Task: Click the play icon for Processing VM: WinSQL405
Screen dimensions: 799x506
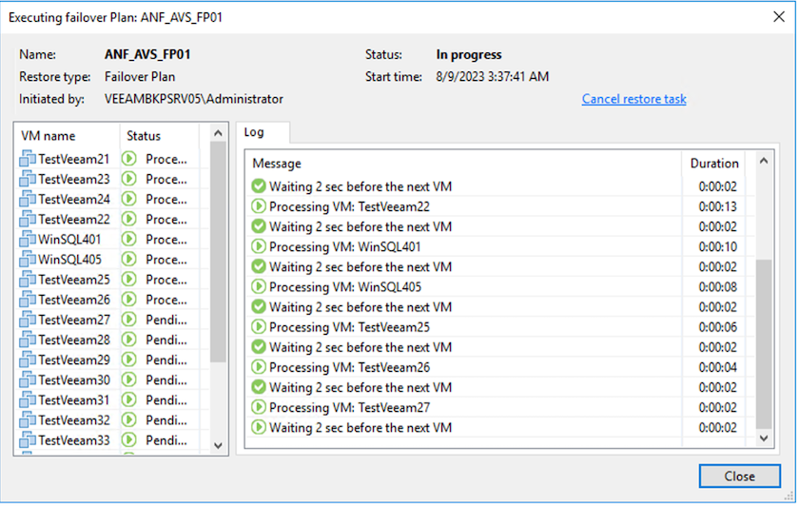Action: (259, 287)
